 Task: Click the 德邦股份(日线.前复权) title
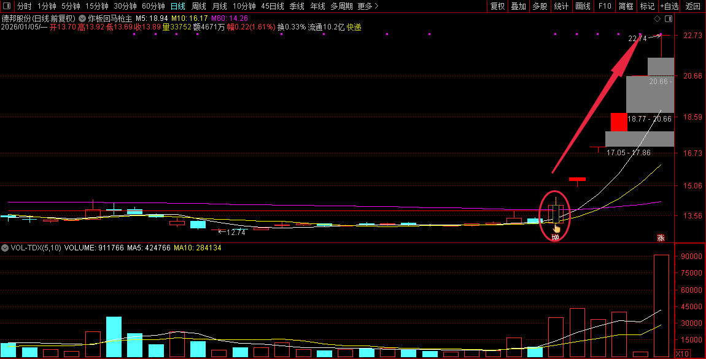pyautogui.click(x=38, y=18)
